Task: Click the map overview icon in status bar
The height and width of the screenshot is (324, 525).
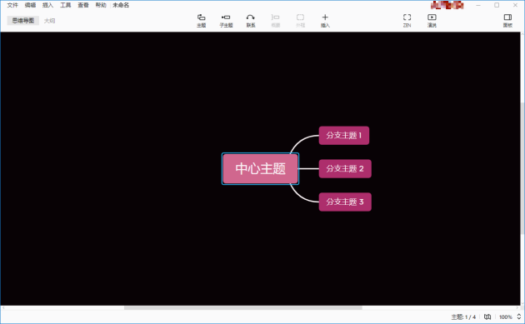Action: click(487, 317)
